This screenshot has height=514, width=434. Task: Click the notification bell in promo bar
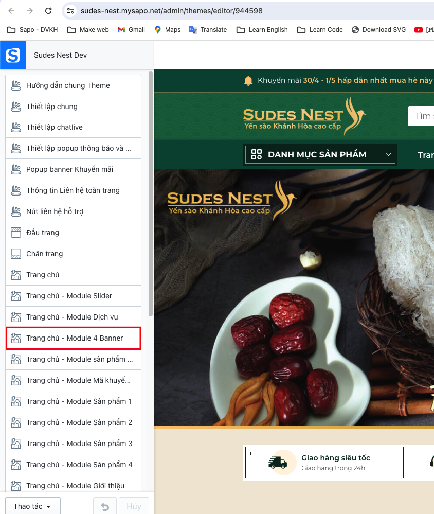point(248,81)
